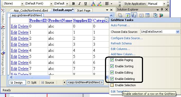The height and width of the screenshot is (97, 181).
Task: Sort by SupplierID column header
Action: (83, 21)
